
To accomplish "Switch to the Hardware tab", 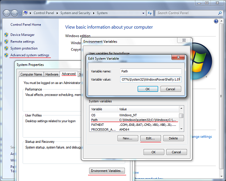I will (52, 74).
